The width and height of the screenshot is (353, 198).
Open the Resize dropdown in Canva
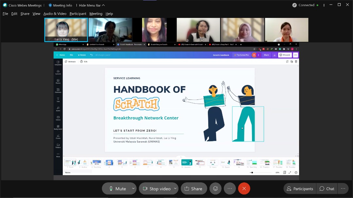tap(82, 55)
